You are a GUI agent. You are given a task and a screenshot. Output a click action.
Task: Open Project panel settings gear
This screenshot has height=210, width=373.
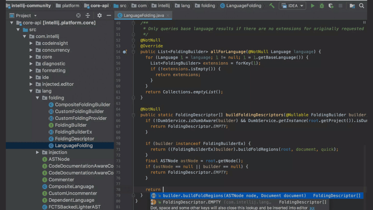[99, 16]
